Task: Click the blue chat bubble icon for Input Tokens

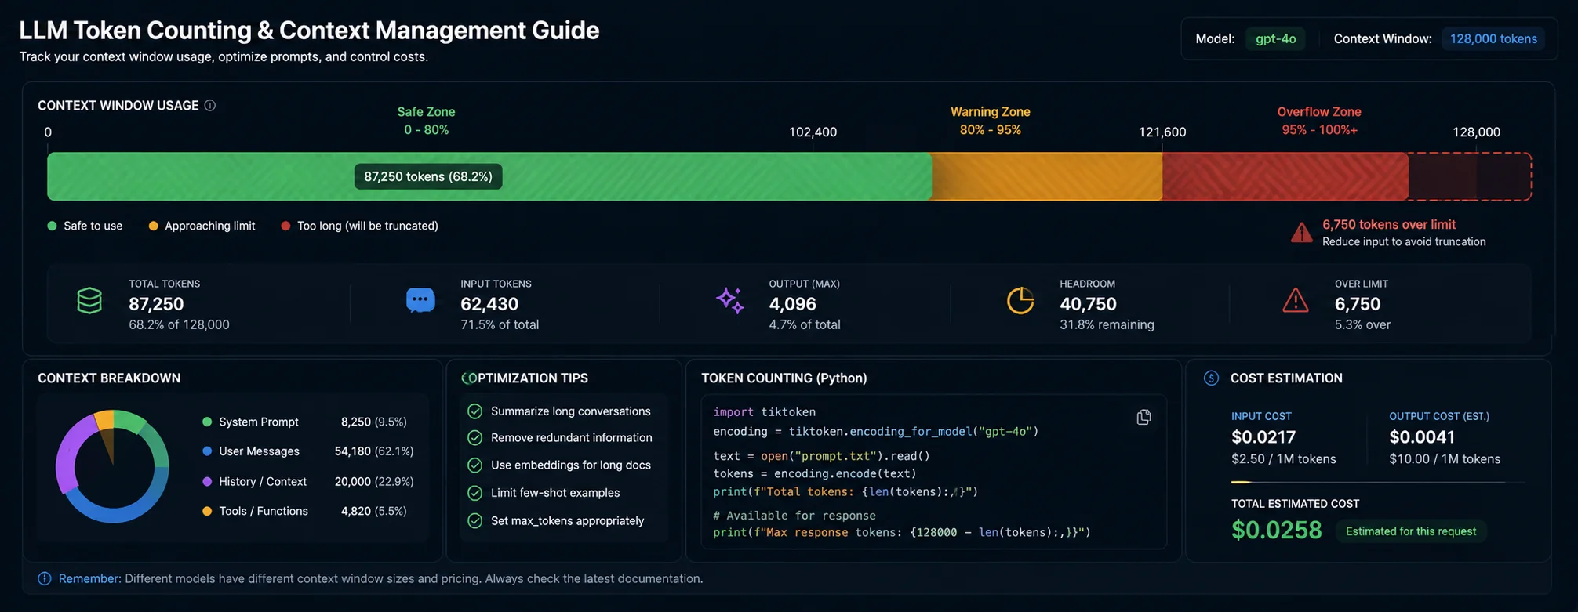Action: [x=420, y=300]
